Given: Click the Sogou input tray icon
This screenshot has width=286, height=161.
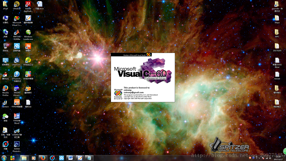Looking at the screenshot, I should click(250, 158).
